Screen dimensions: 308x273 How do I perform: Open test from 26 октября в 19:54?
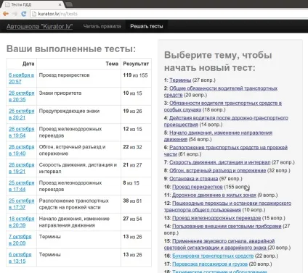[21, 132]
